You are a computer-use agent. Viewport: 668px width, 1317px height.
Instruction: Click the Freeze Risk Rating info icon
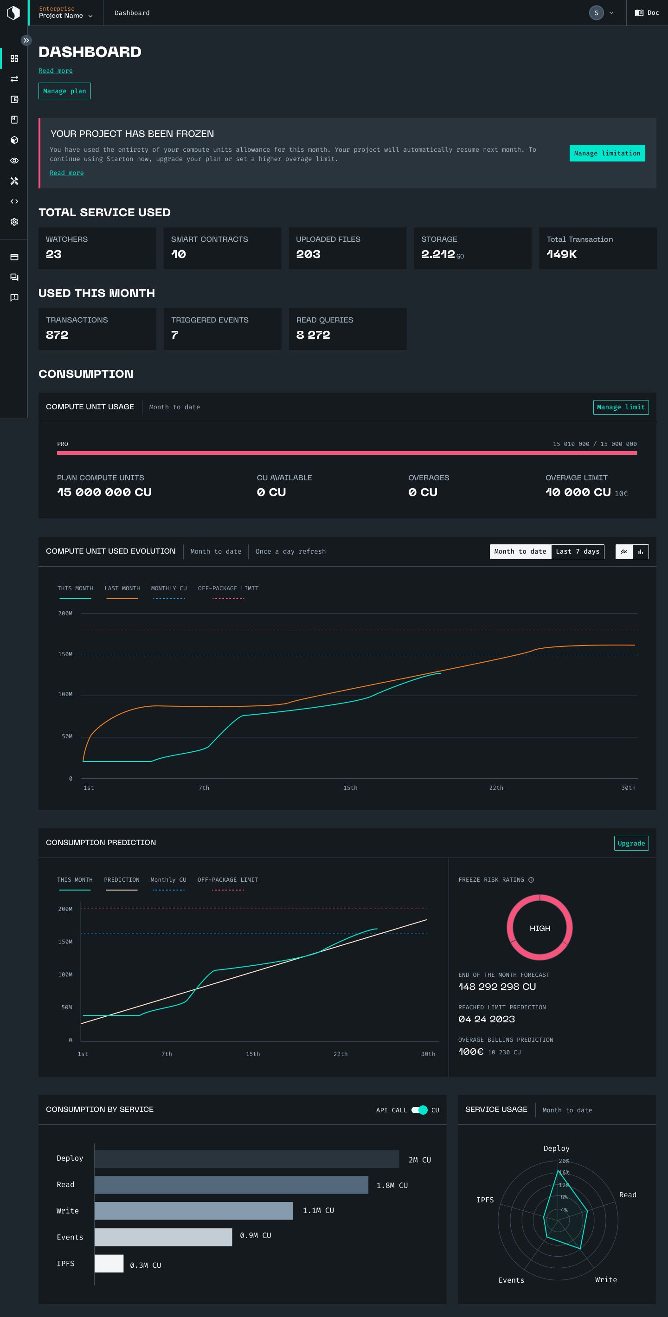pyautogui.click(x=531, y=880)
